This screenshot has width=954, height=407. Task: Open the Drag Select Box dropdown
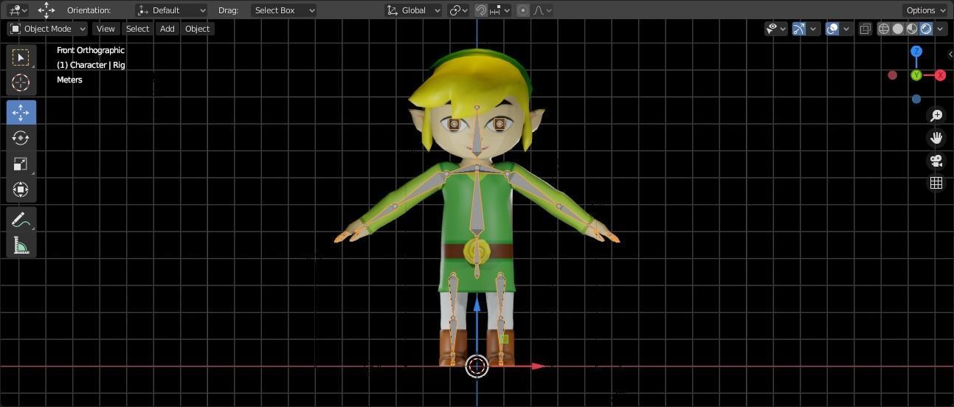click(283, 10)
